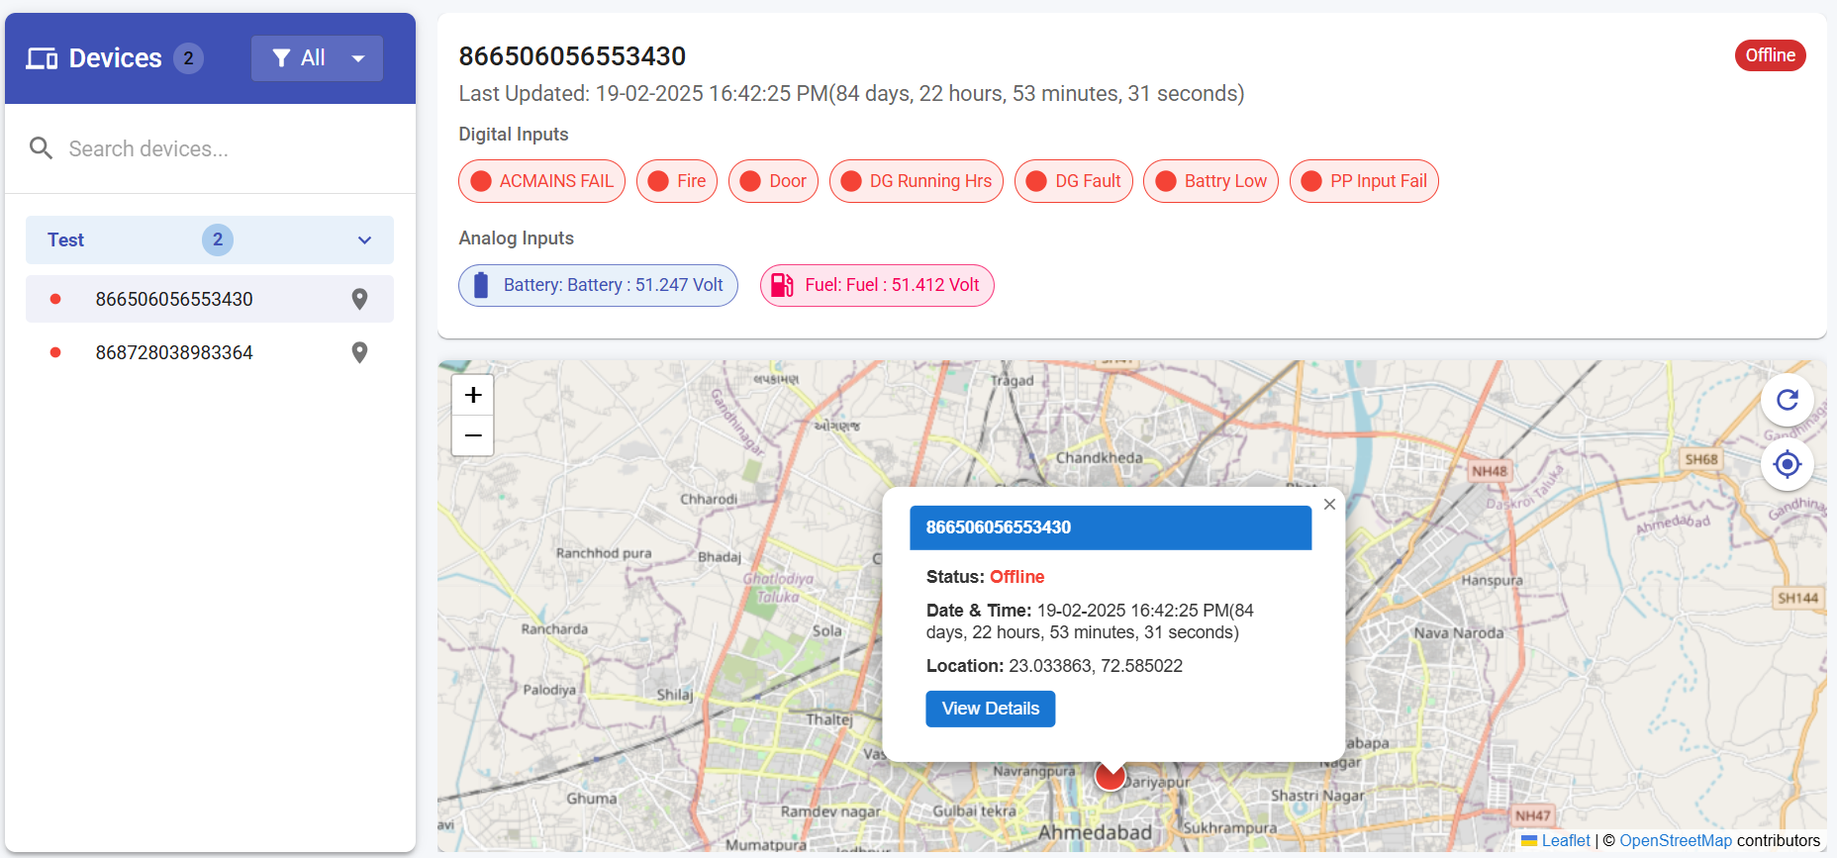Screen dimensions: 1837x858
Task: Click the Last Updated timestamp text
Action: point(851,94)
